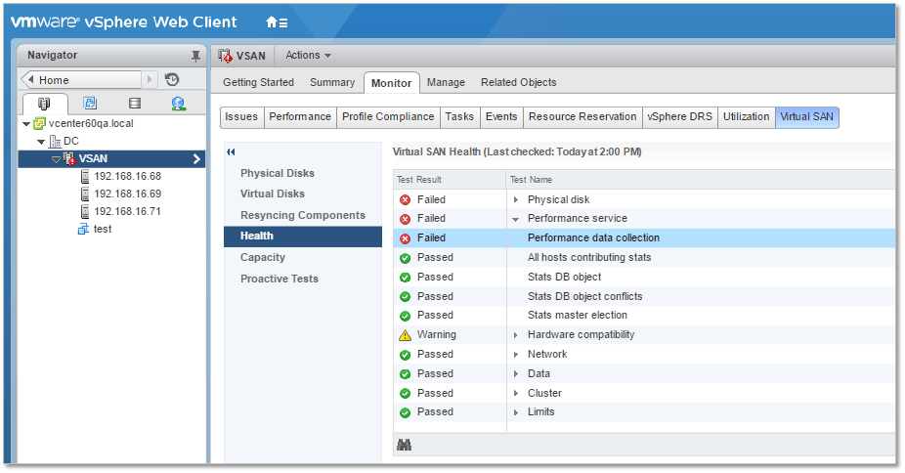This screenshot has height=473, width=905.
Task: Expand the Hardware compatibility test group
Action: (516, 334)
